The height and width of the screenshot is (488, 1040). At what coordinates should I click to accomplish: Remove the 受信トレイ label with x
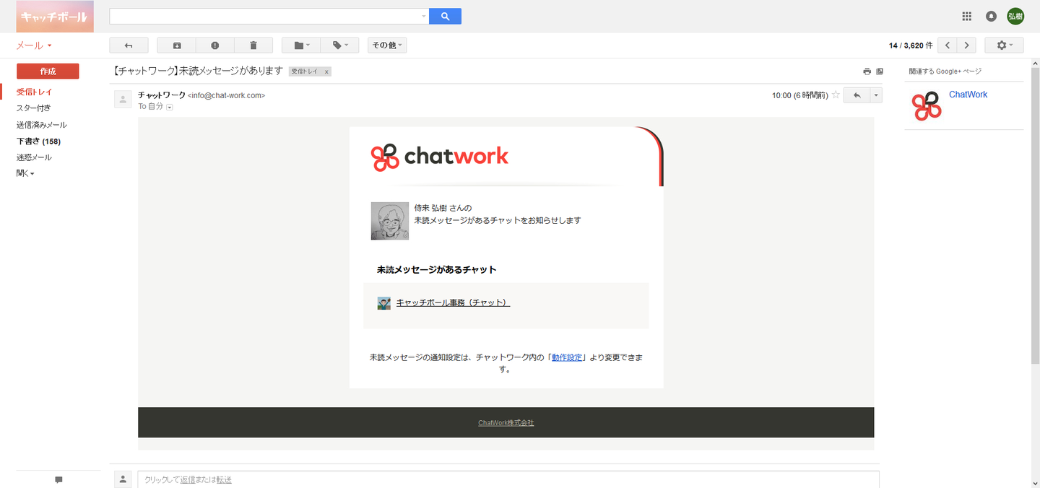(326, 71)
